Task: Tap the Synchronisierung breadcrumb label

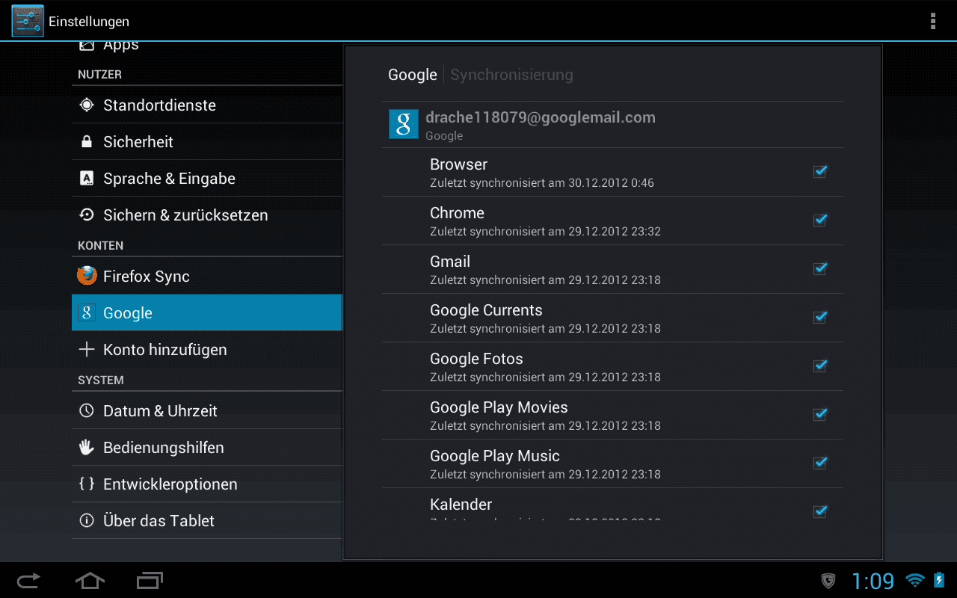Action: point(511,75)
